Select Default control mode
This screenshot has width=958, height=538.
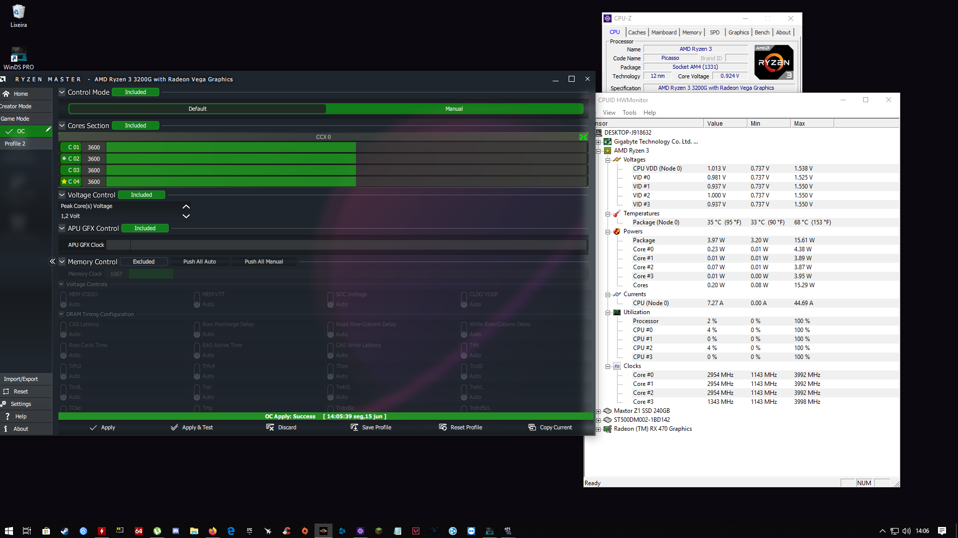197,109
